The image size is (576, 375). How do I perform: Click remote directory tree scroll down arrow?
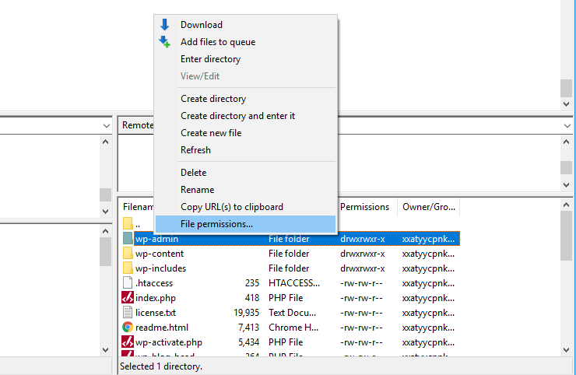click(566, 184)
